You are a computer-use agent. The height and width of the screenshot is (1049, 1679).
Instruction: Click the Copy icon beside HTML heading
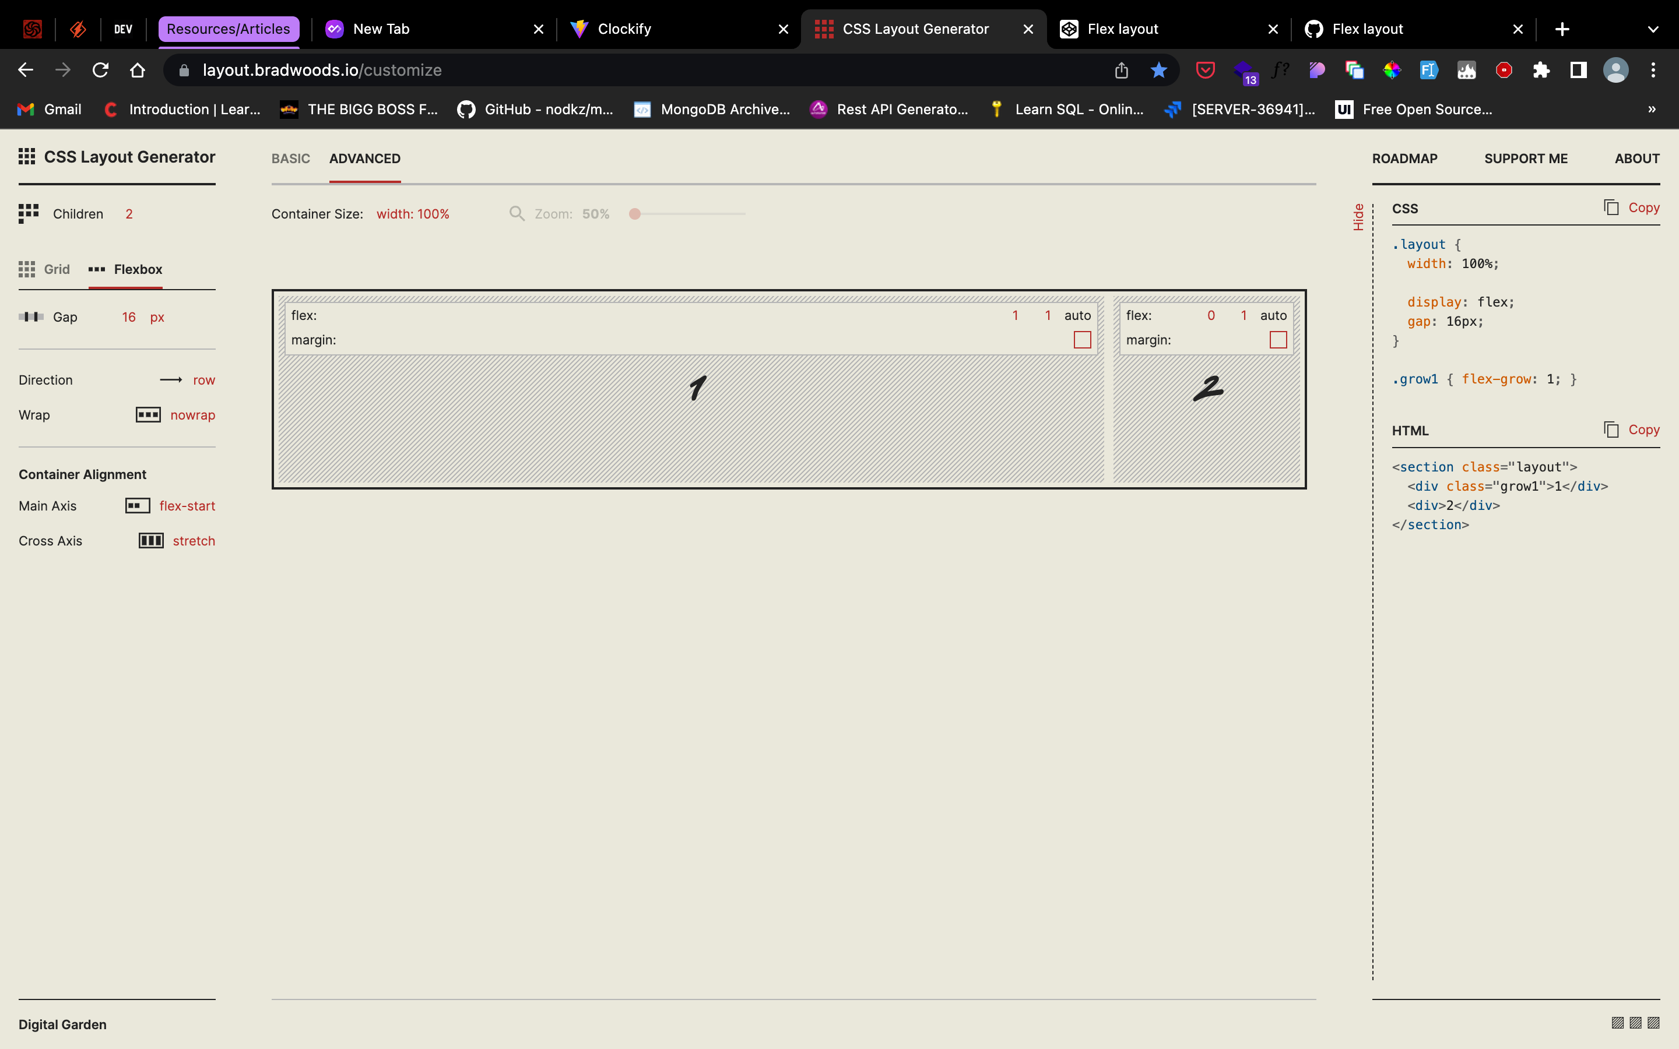pyautogui.click(x=1611, y=429)
